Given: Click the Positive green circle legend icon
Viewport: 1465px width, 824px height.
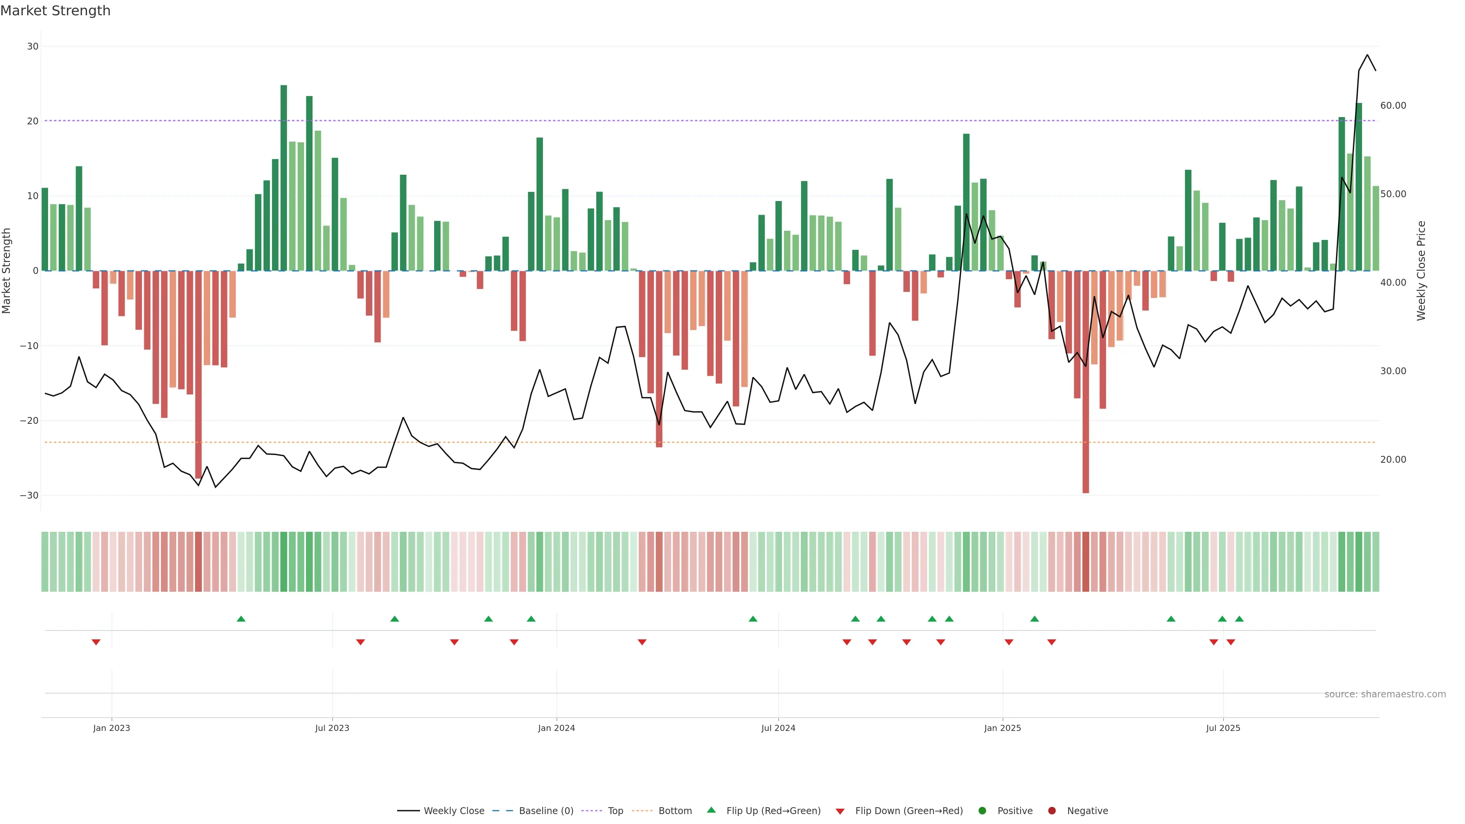Looking at the screenshot, I should click(x=982, y=810).
